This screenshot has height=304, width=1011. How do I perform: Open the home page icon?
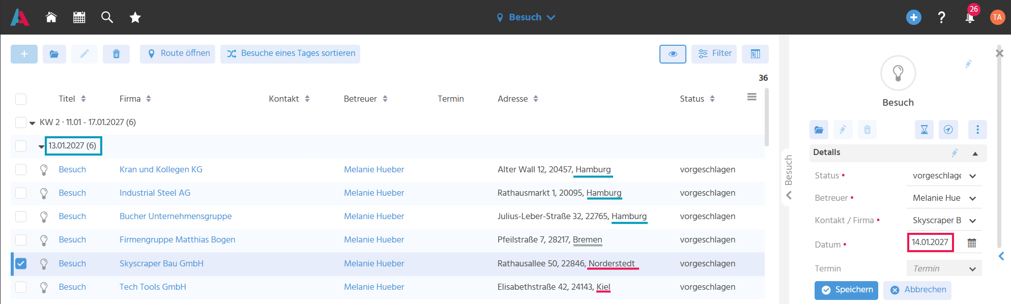coord(51,17)
